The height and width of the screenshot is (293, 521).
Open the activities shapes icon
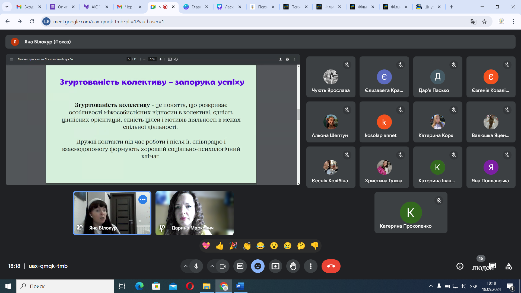click(509, 266)
